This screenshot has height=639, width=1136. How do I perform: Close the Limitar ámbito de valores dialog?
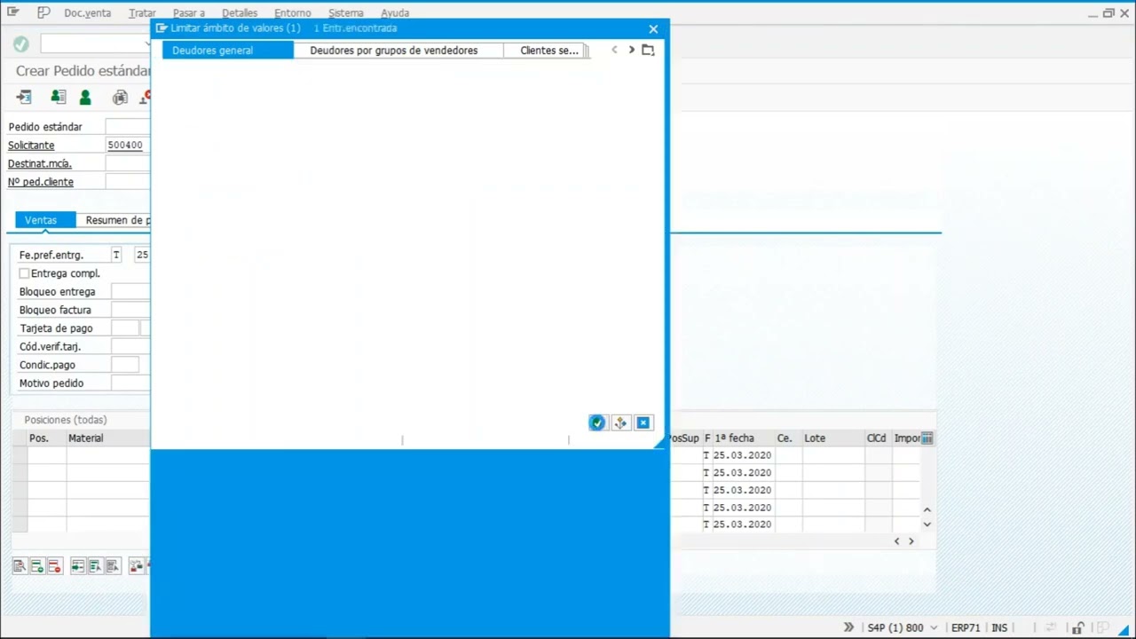tap(653, 29)
